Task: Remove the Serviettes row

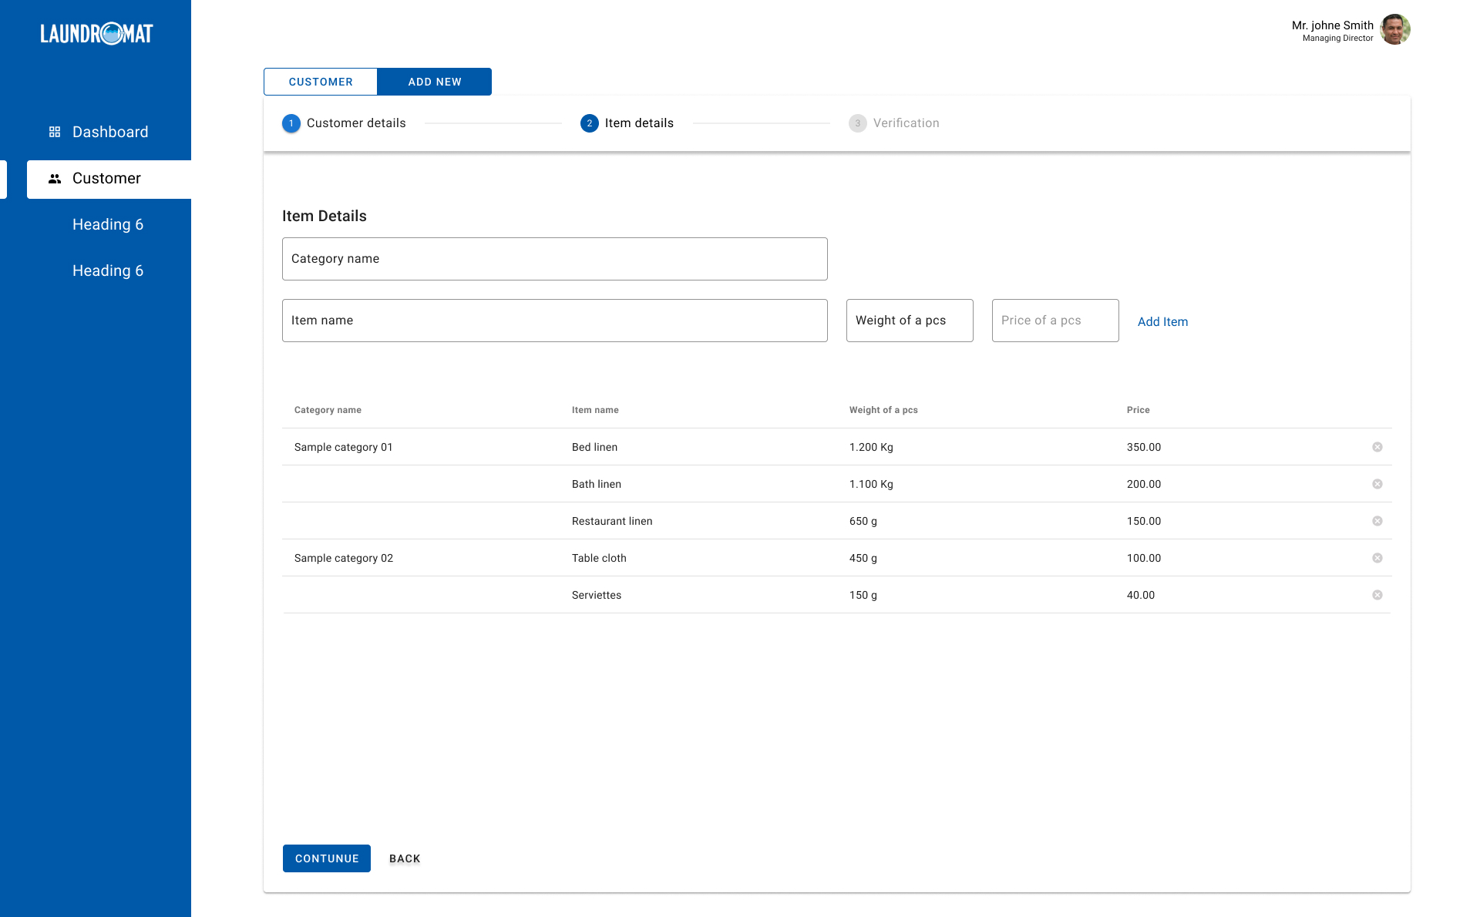Action: tap(1377, 595)
